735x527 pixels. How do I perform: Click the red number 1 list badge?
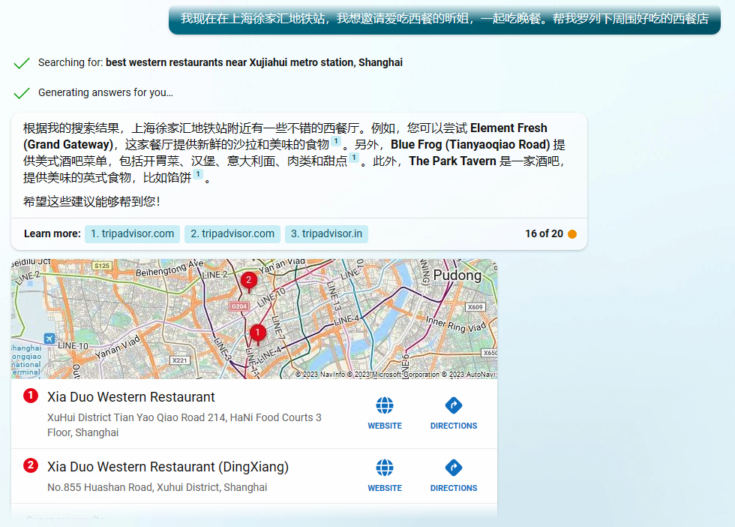pos(31,396)
